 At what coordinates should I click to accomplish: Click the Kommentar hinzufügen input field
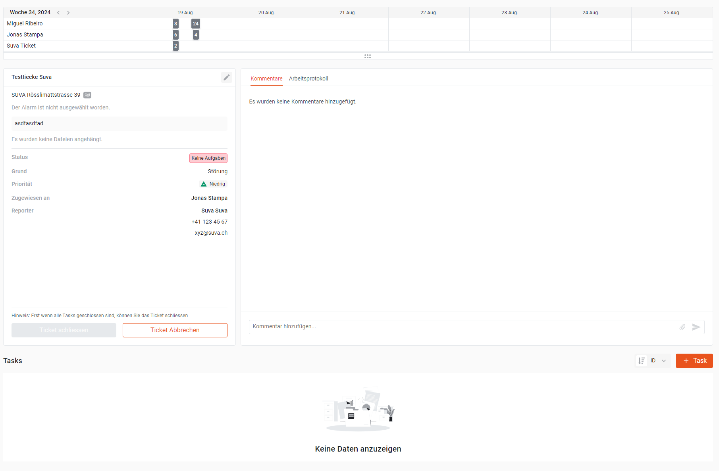tap(463, 327)
